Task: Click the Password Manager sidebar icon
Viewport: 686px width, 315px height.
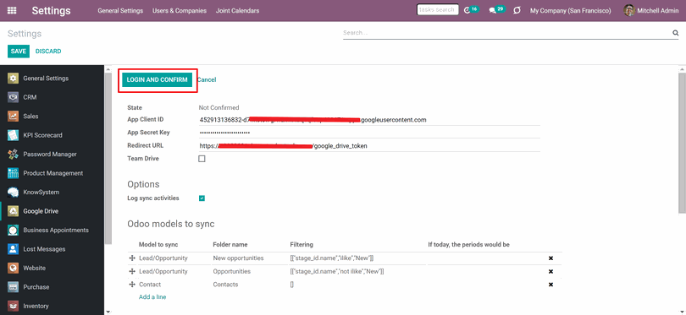Action: coord(13,155)
